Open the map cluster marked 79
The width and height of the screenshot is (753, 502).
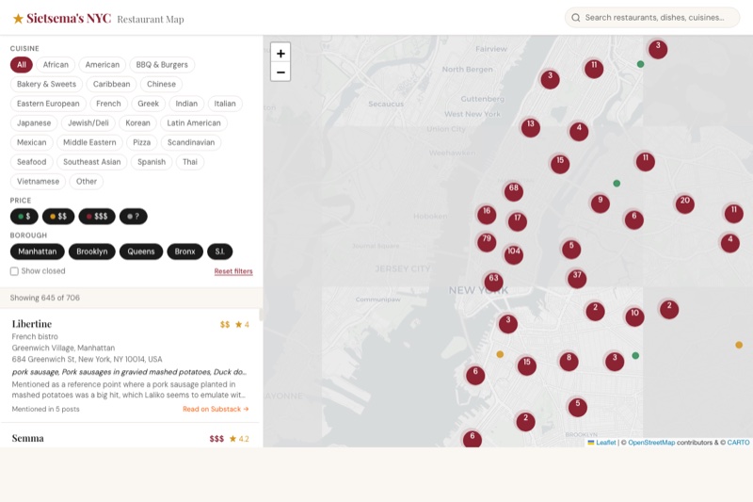[487, 242]
